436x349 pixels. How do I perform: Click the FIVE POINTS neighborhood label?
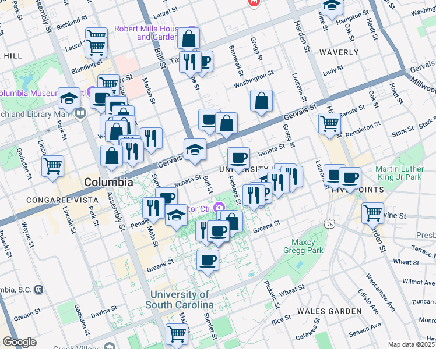pyautogui.click(x=358, y=190)
